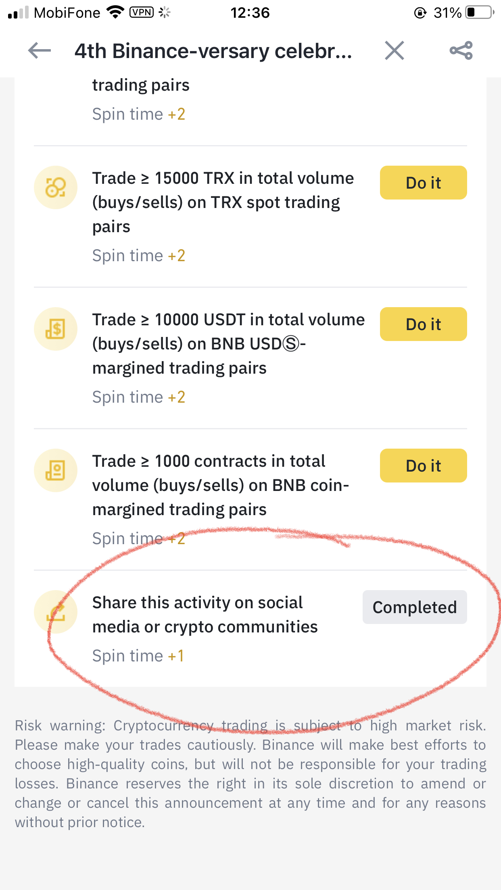Tap the back arrow icon
The image size is (501, 890).
click(40, 51)
